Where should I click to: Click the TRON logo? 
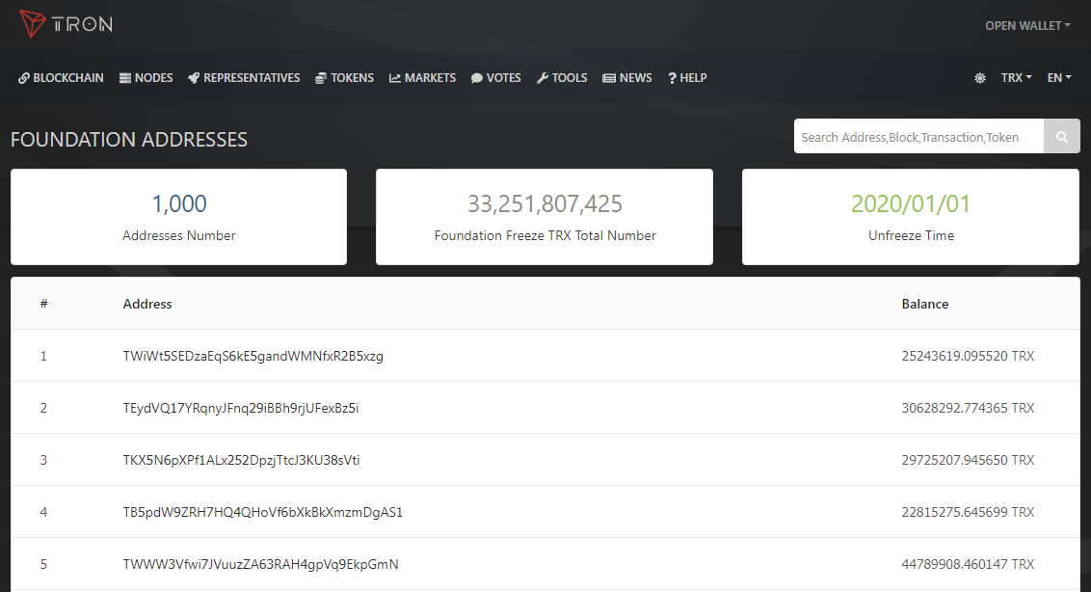67,24
